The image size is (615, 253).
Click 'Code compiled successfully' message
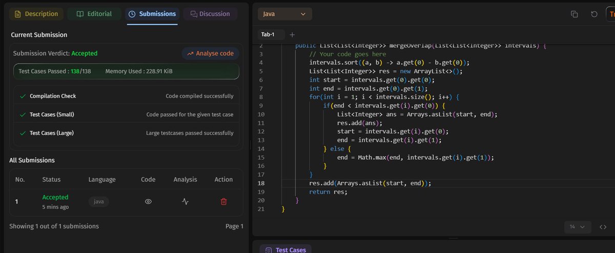pos(199,96)
